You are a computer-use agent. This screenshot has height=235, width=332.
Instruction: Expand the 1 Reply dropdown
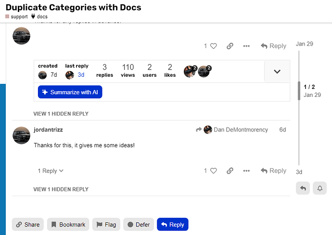(51, 171)
